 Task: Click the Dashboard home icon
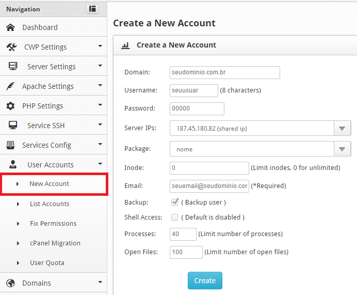pos(10,27)
